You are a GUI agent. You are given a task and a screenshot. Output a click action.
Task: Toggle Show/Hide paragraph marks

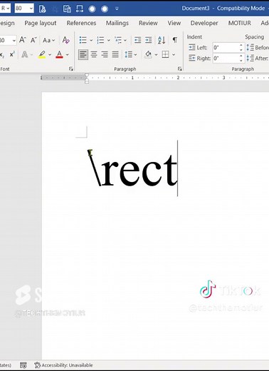pos(175,40)
